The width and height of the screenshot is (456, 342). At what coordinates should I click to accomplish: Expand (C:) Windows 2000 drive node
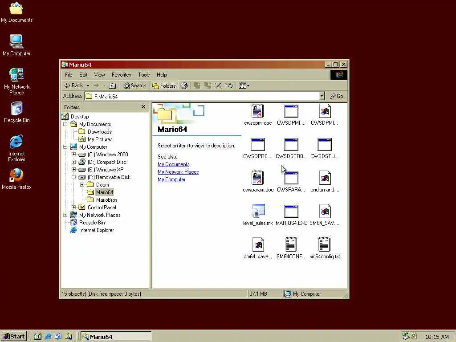[x=74, y=155]
